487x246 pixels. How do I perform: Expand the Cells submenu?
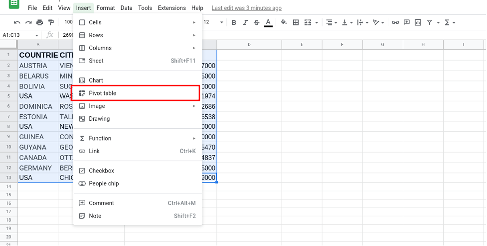click(138, 22)
